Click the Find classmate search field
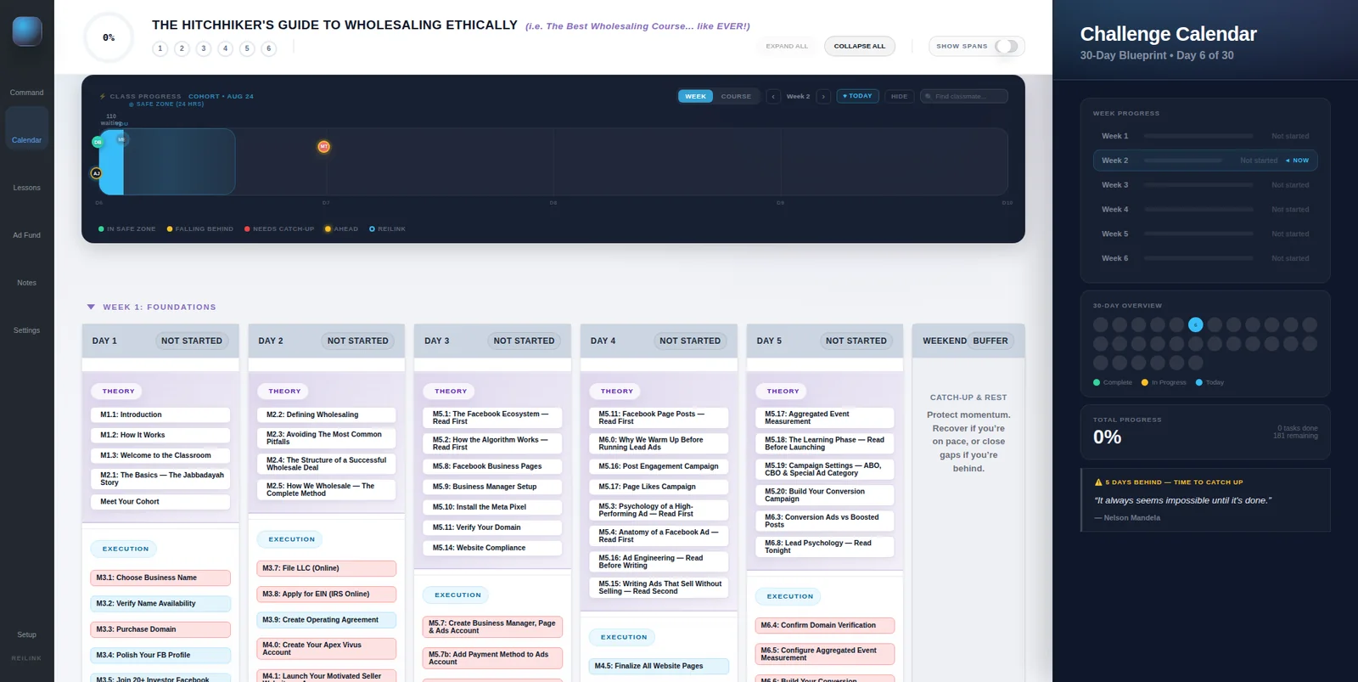 point(965,97)
